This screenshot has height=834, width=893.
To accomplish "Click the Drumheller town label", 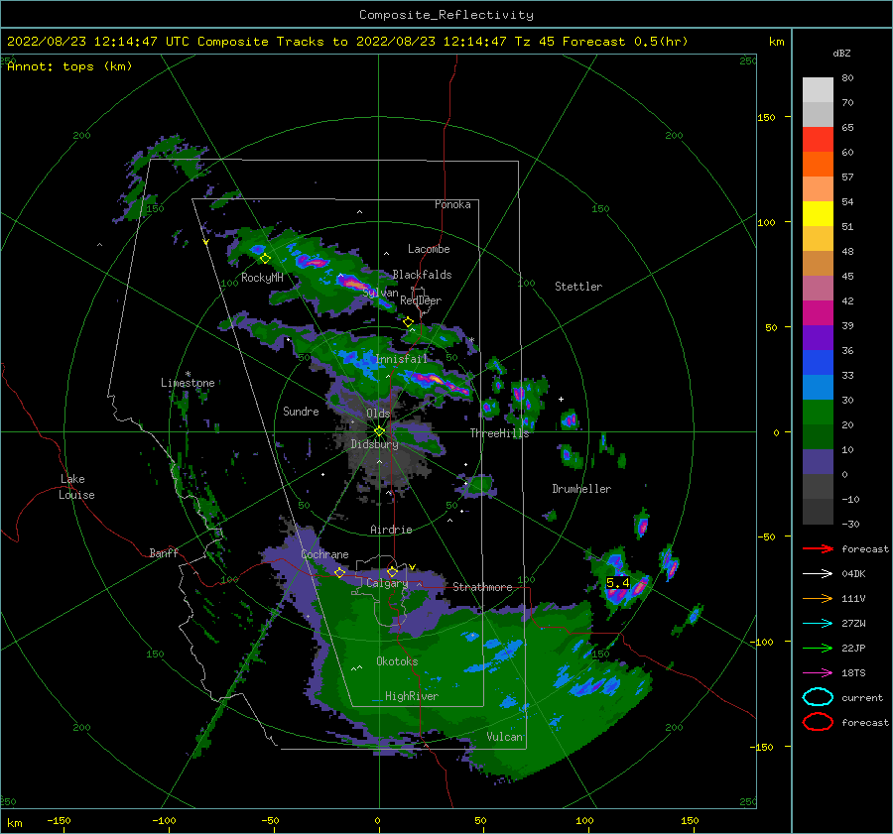I will pos(581,489).
